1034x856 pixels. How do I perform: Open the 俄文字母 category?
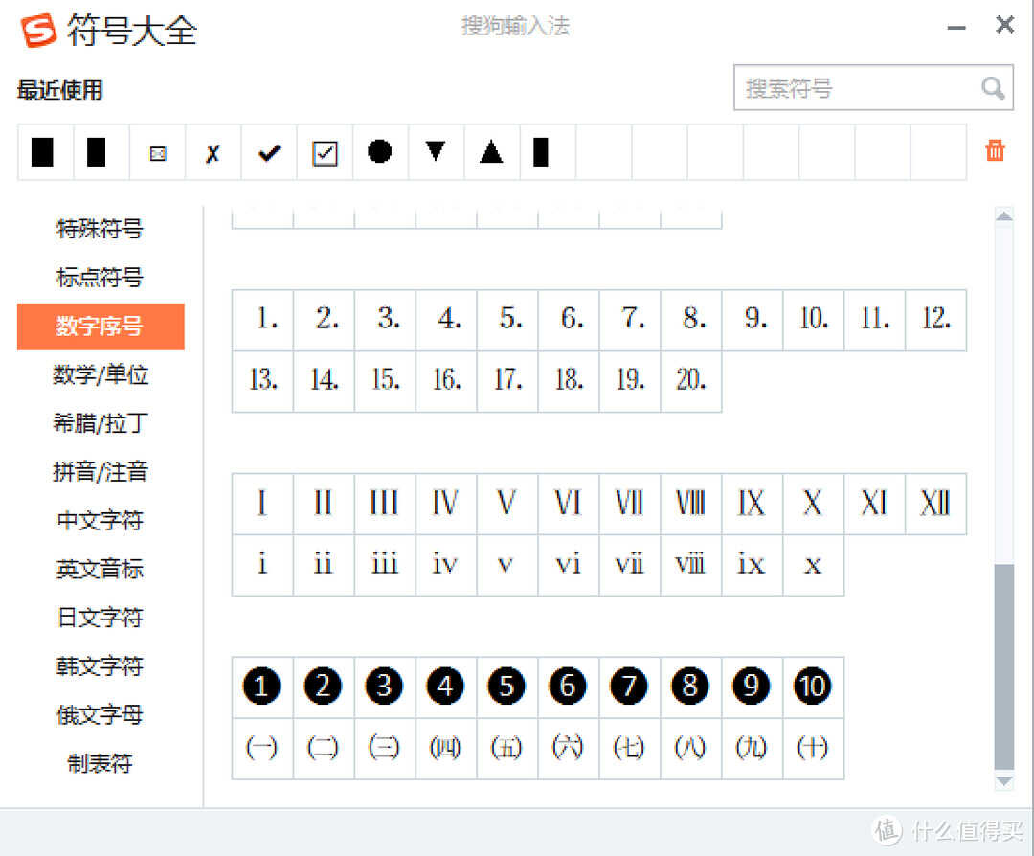click(101, 715)
